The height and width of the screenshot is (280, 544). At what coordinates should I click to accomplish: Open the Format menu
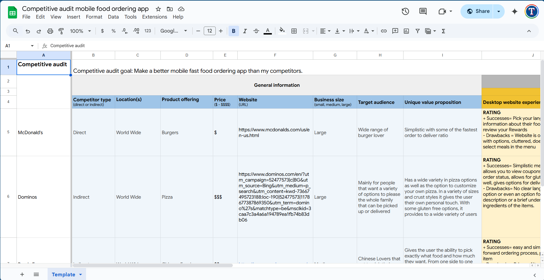94,17
